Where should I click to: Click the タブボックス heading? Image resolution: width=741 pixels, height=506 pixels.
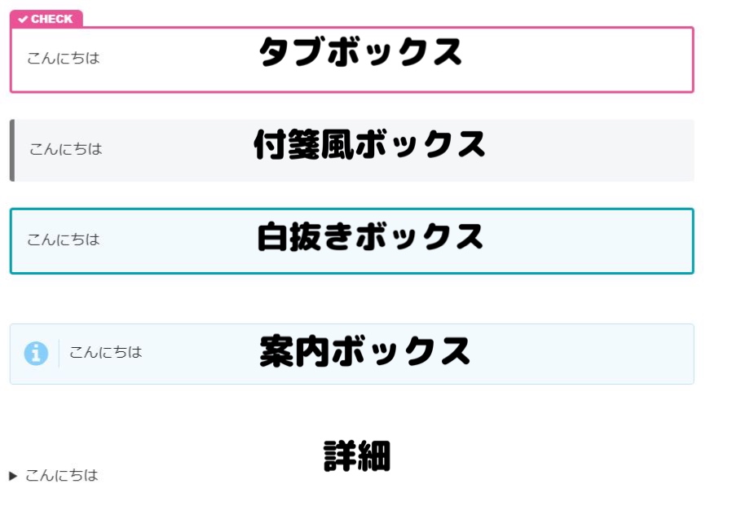(360, 51)
